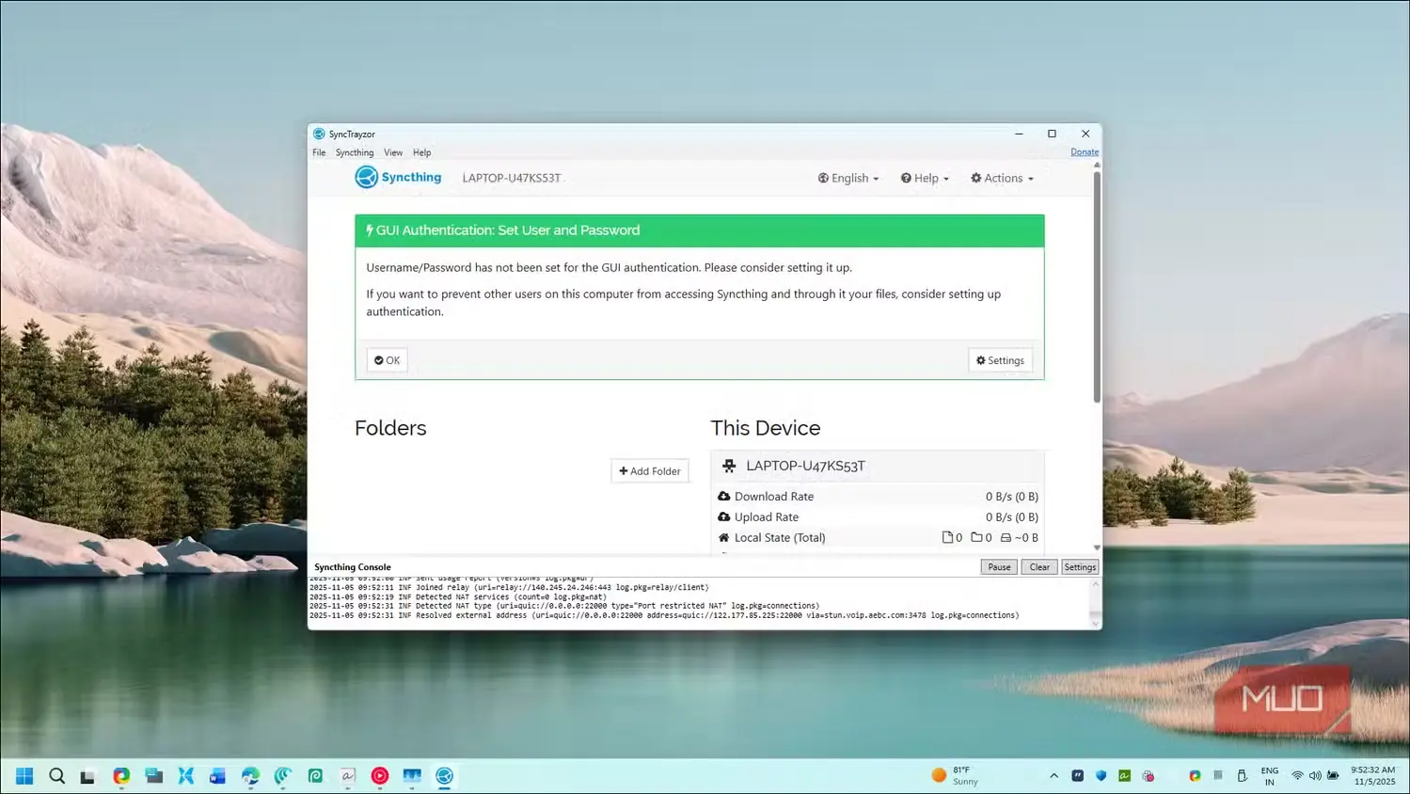Click the Folders heading

[390, 428]
